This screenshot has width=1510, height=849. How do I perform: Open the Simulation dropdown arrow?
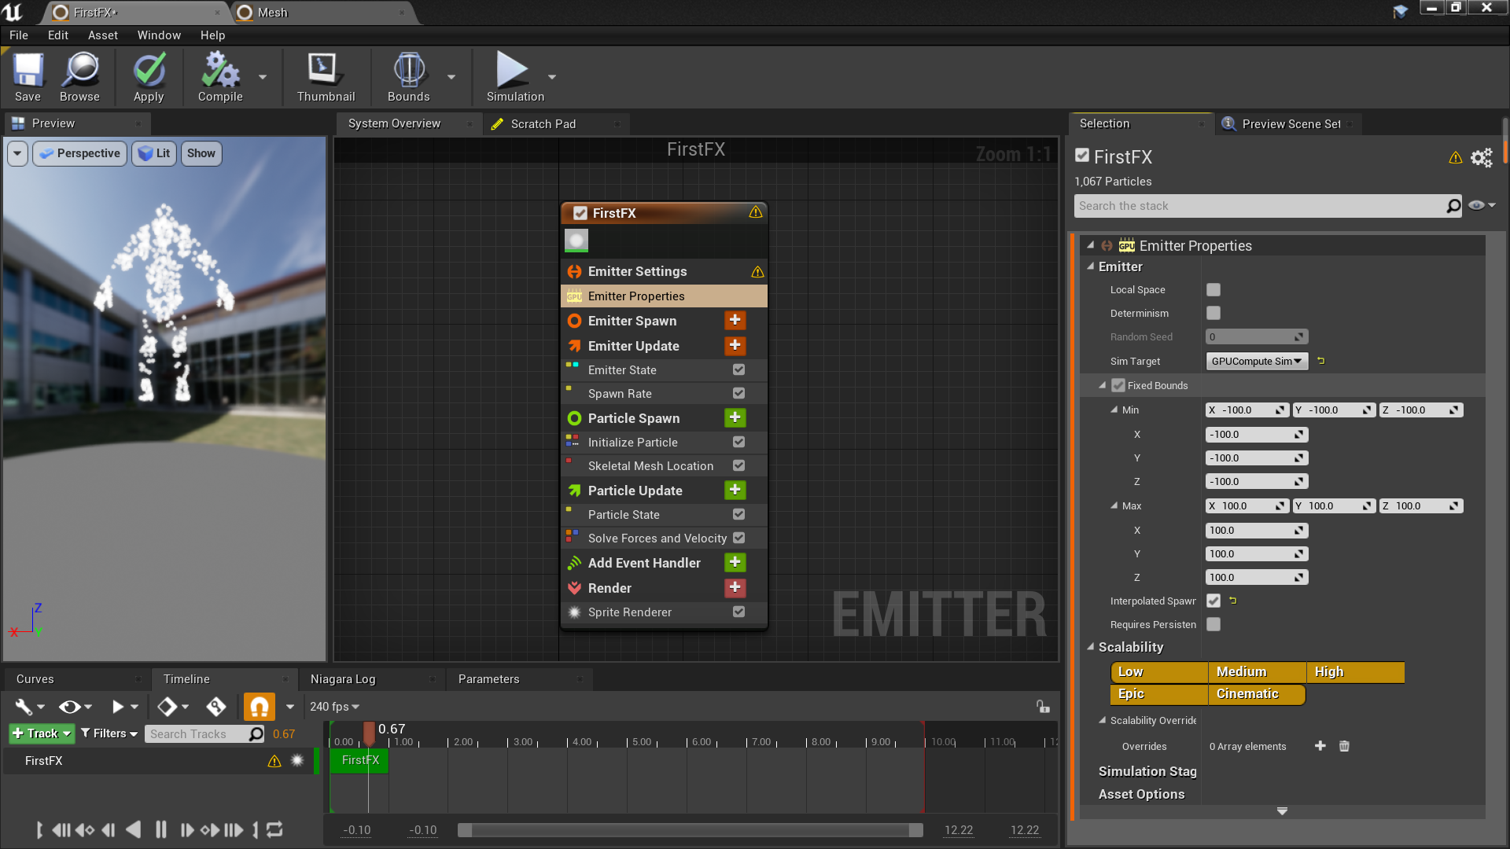551,77
